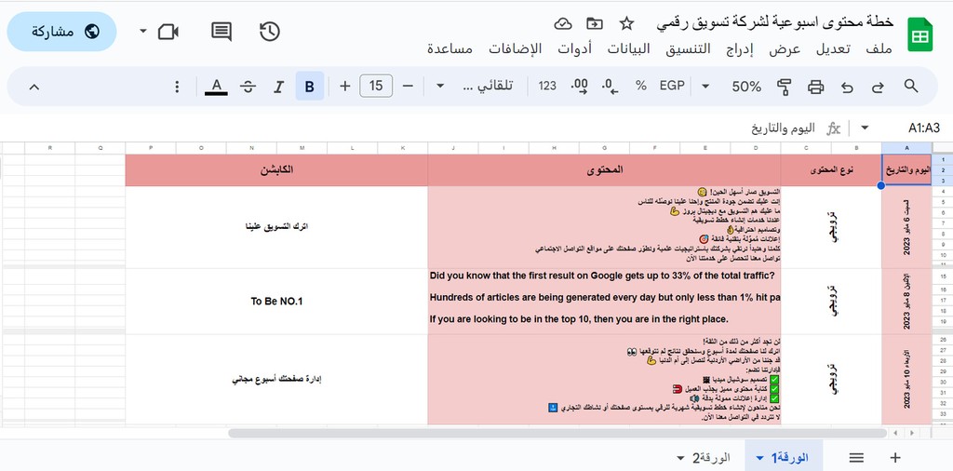Click the document title text
953x471 pixels.
(x=775, y=22)
